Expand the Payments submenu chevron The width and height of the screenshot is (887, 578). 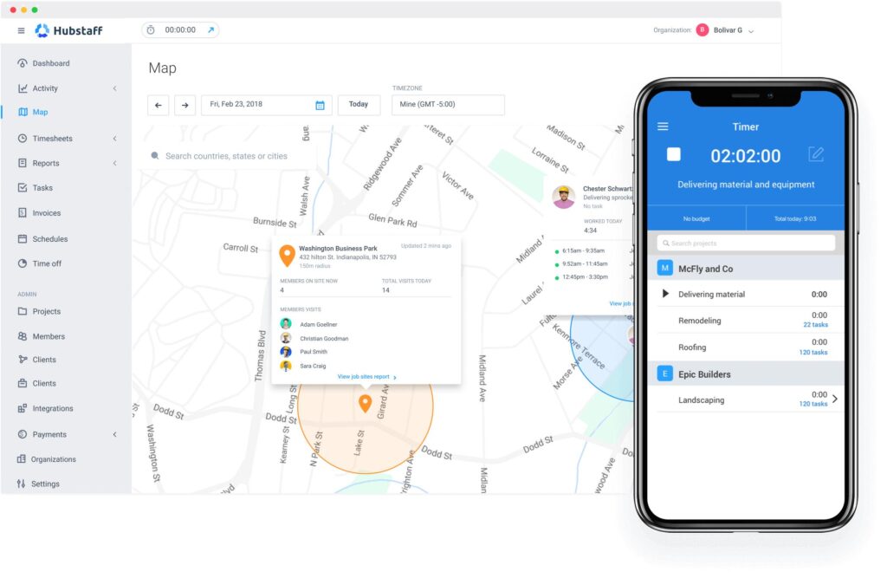114,434
